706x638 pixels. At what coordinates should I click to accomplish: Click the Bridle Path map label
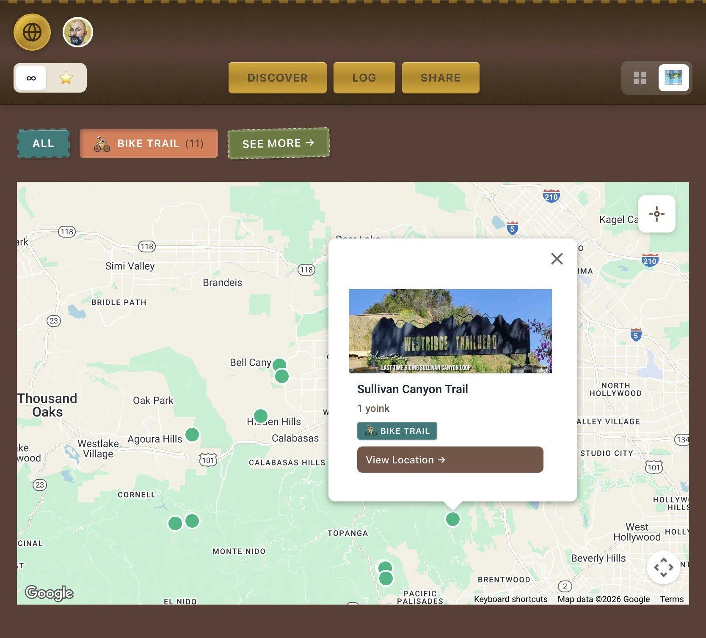(119, 302)
